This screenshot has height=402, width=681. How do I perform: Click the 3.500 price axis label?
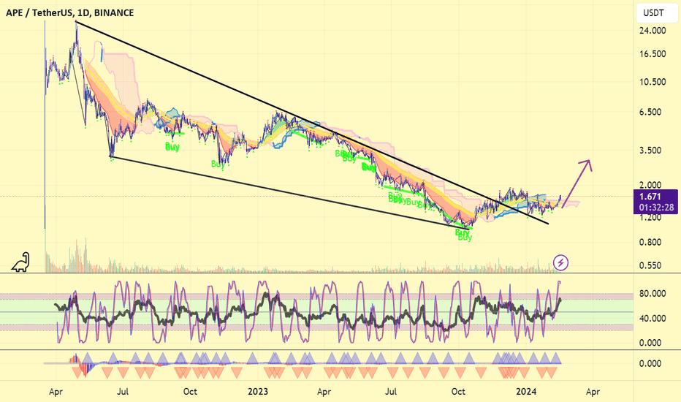pos(650,151)
